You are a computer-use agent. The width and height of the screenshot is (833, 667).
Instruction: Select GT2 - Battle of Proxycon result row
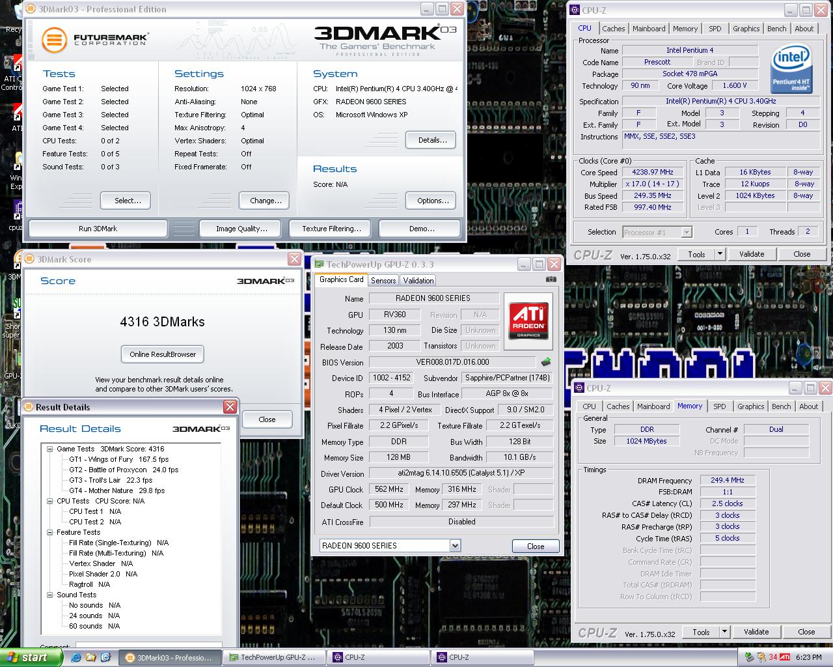[x=124, y=470]
